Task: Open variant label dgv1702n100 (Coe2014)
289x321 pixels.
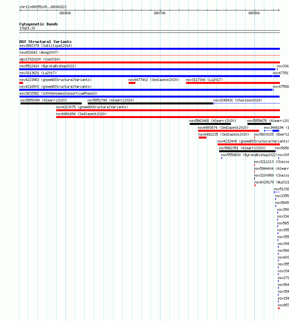Action: [40, 60]
